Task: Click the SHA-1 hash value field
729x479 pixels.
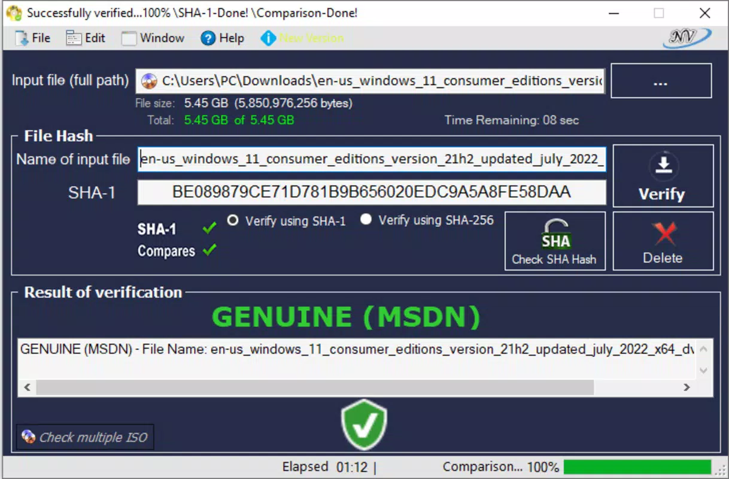Action: [372, 192]
